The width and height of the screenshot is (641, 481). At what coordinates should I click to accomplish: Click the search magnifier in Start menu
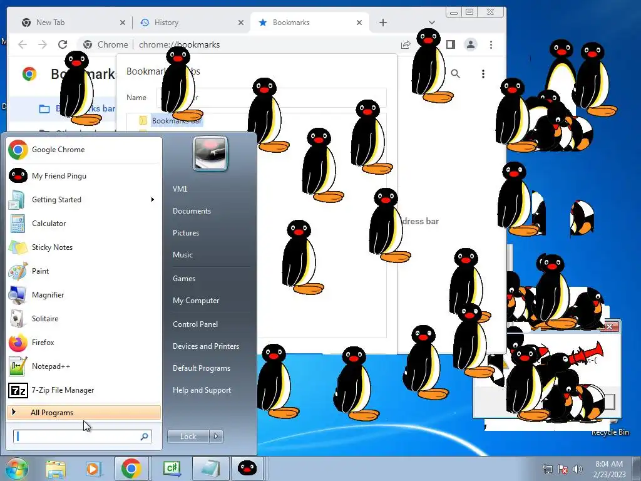pyautogui.click(x=144, y=437)
